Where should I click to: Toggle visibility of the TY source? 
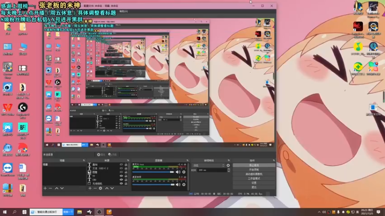click(x=121, y=176)
